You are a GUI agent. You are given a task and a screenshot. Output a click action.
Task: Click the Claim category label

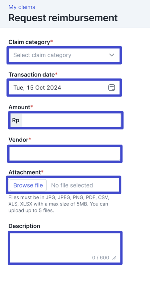point(29,42)
